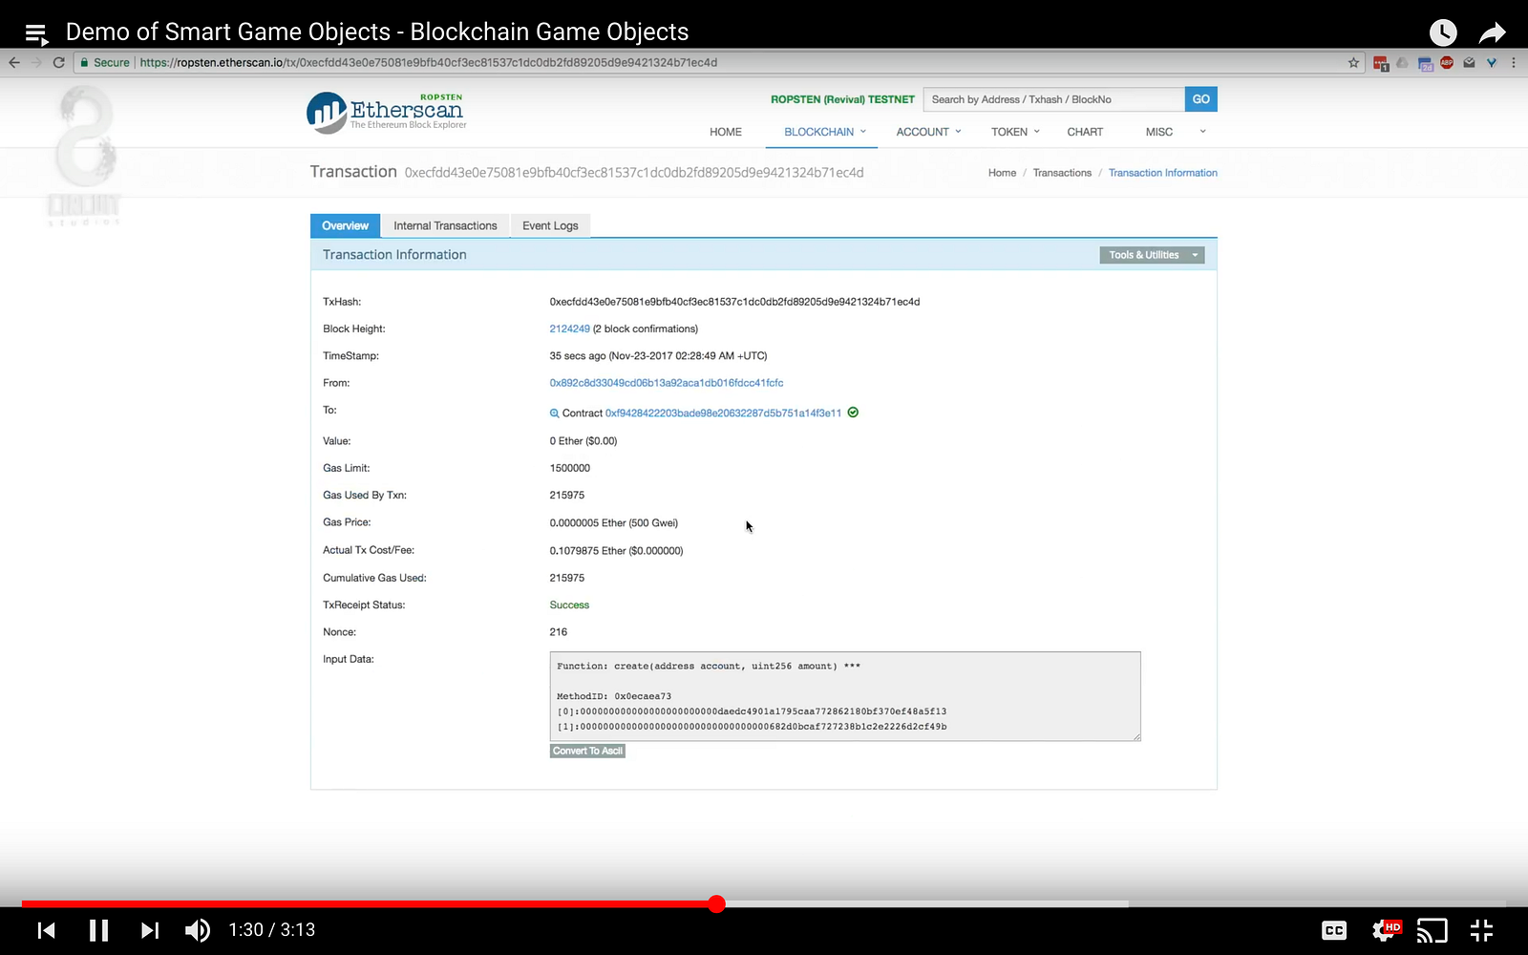Expand the MISC menu
Viewport: 1528px width, 955px height.
pyautogui.click(x=1176, y=132)
